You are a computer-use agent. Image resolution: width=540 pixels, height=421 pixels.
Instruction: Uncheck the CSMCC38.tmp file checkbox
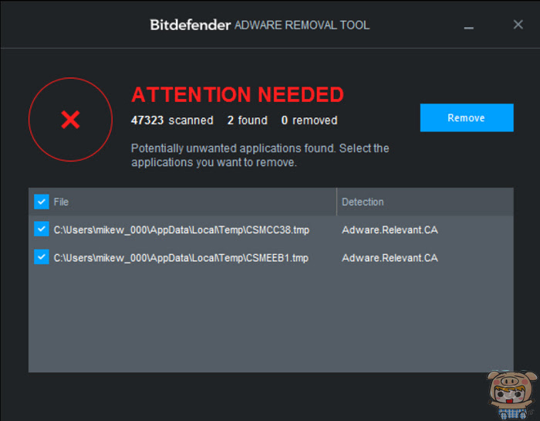(42, 229)
